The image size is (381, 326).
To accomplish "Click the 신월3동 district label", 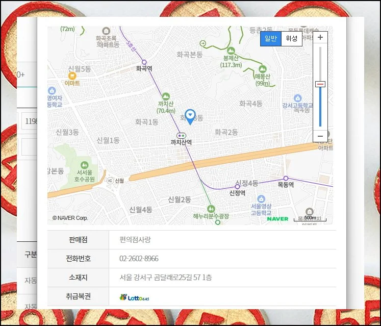I will [x=67, y=132].
